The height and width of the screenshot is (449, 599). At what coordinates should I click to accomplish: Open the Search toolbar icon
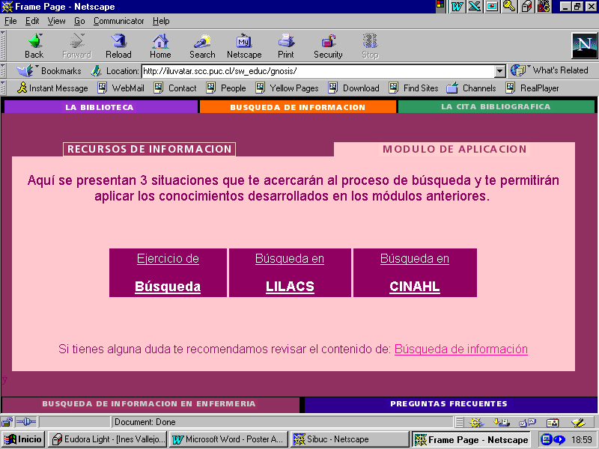[202, 45]
